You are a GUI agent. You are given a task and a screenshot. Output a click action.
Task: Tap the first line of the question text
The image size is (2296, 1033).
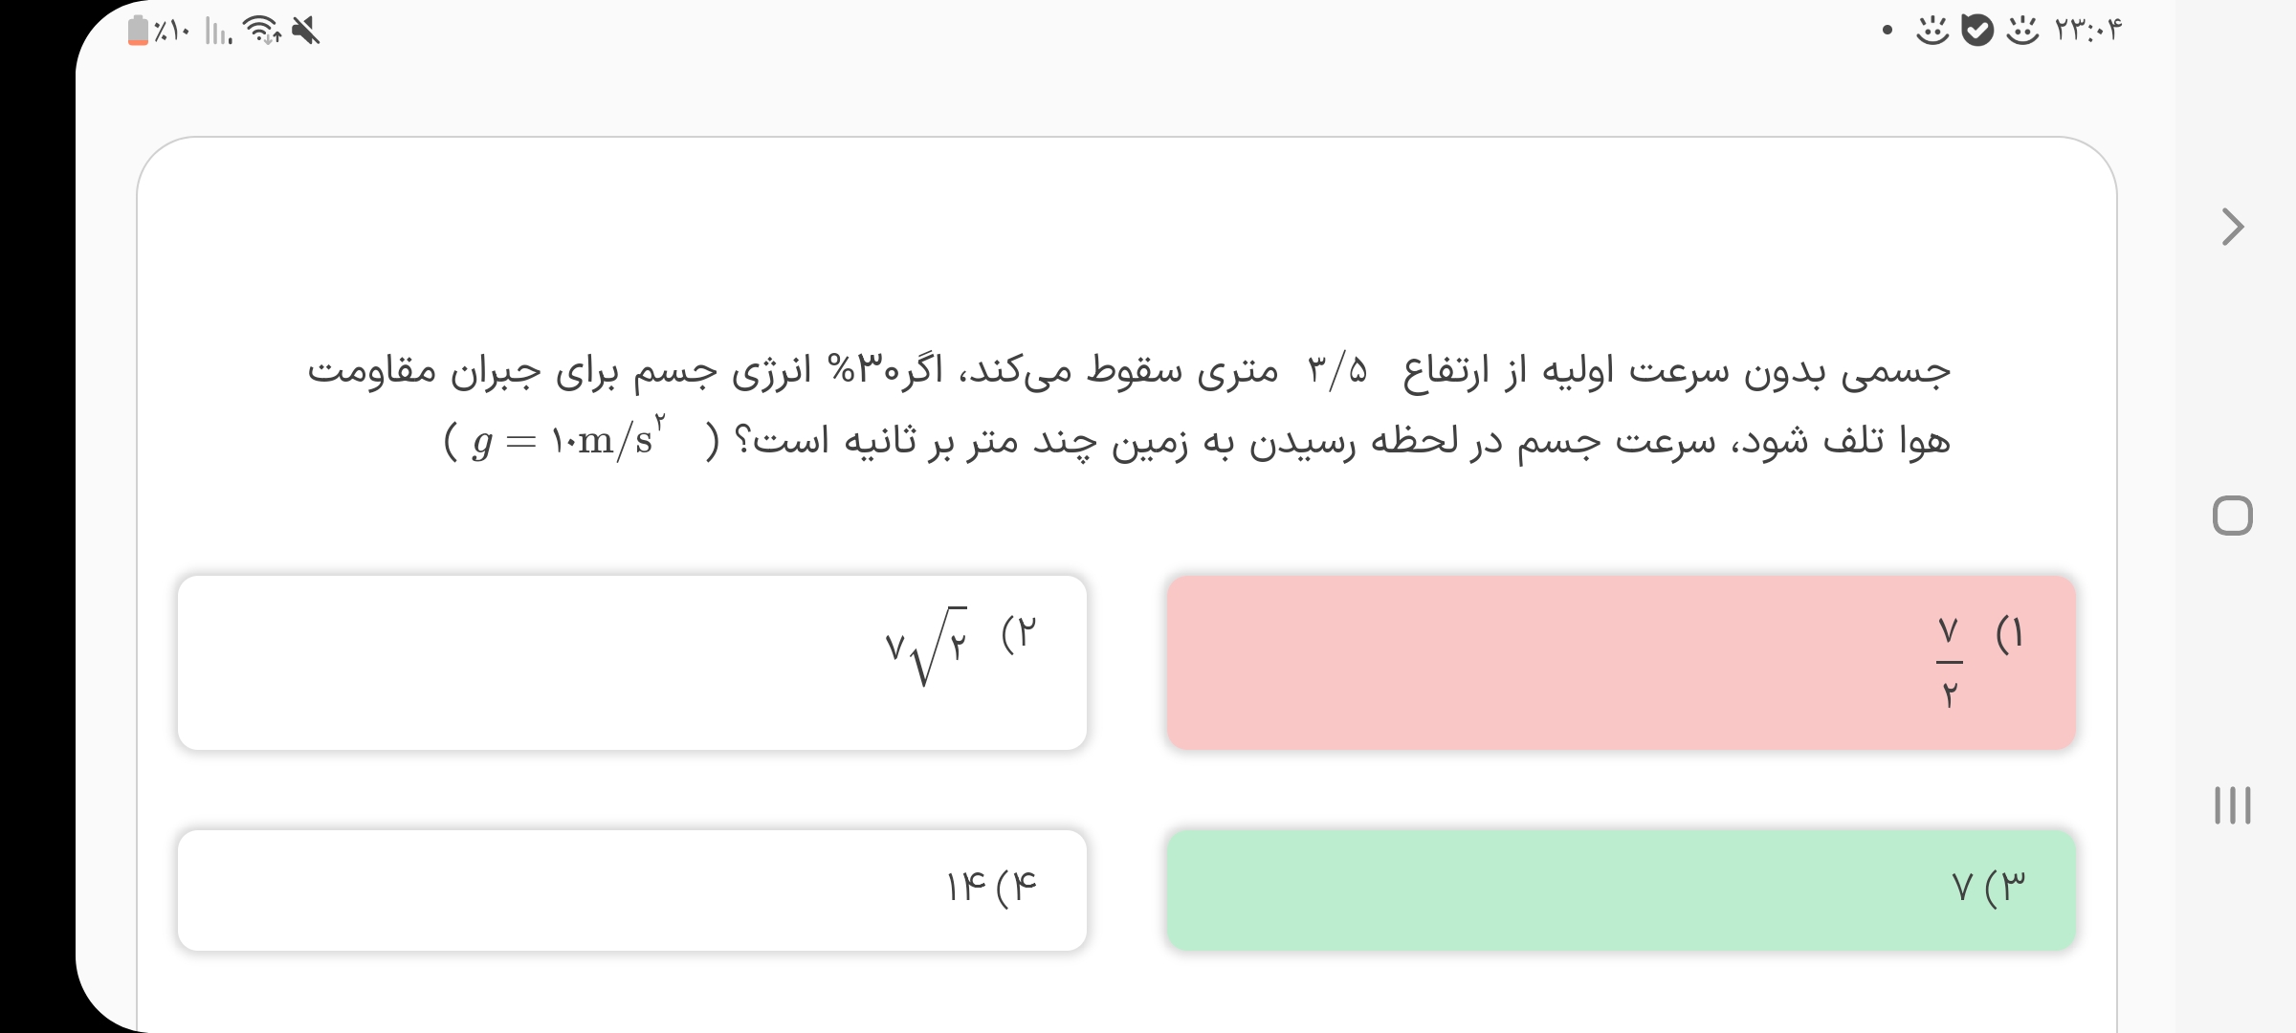pyautogui.click(x=1129, y=370)
